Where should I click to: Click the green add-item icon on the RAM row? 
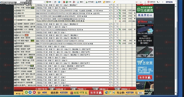point(120,16)
